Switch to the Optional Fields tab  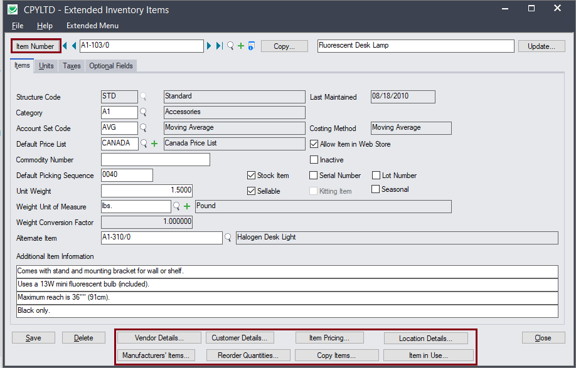[x=110, y=66]
